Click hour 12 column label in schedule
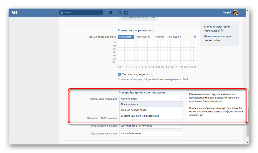 pos(159,67)
